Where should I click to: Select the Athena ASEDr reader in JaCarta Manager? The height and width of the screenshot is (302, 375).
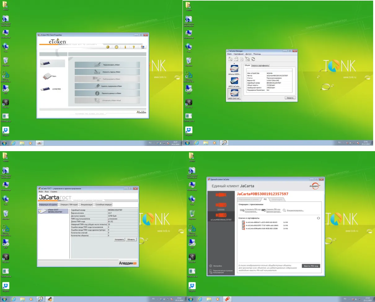point(234,69)
